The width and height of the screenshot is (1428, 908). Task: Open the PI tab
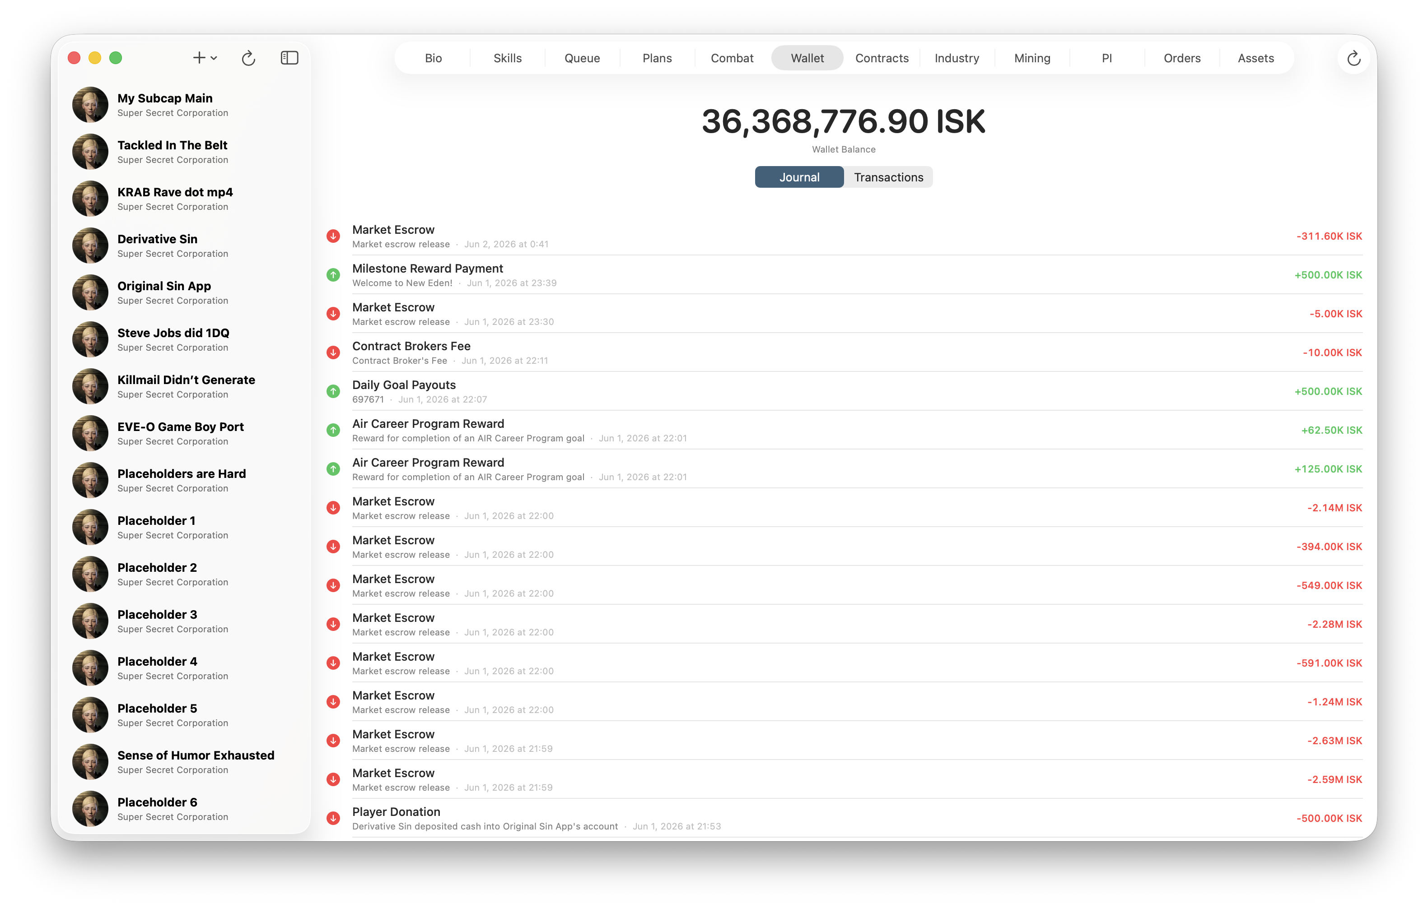tap(1106, 58)
